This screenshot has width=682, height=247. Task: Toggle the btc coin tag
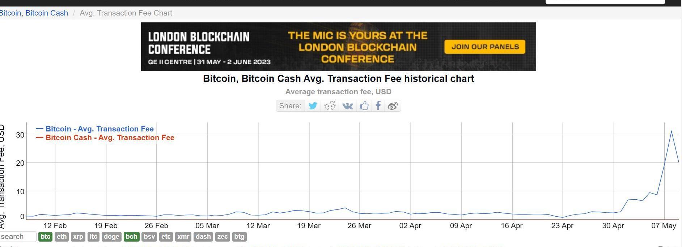(45, 237)
